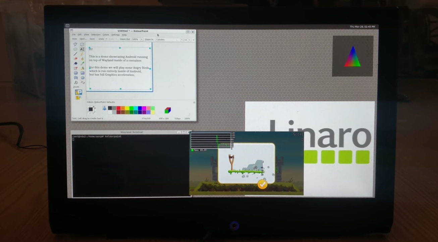
Task: Open the Colors menu
Action: click(106, 34)
